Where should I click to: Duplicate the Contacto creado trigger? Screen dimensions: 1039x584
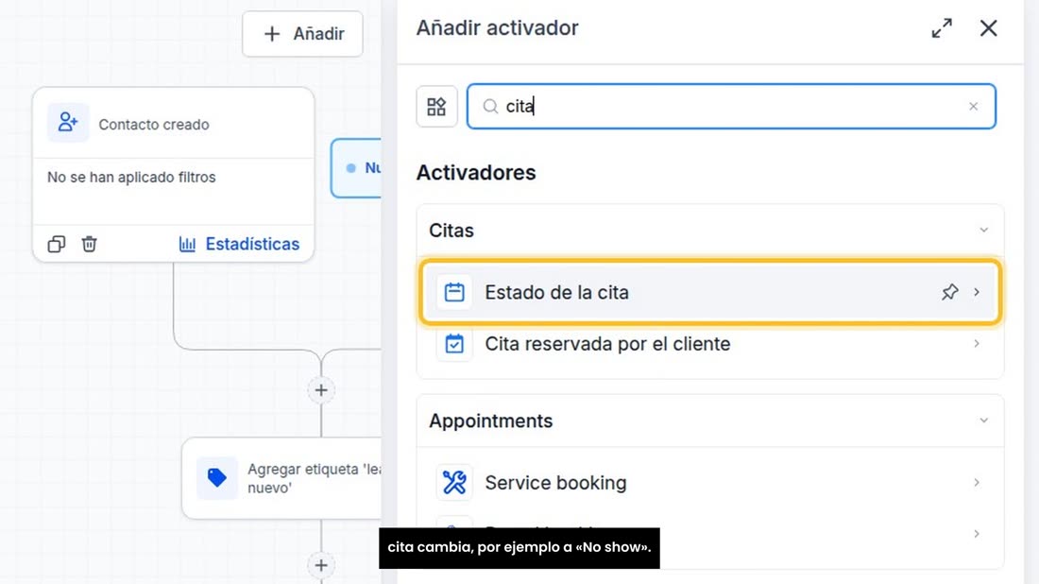pos(57,244)
